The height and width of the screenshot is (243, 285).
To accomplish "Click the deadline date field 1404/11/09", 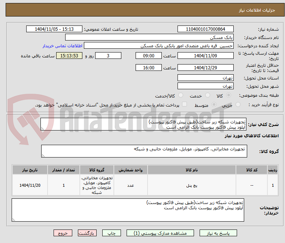I will click(205, 55).
